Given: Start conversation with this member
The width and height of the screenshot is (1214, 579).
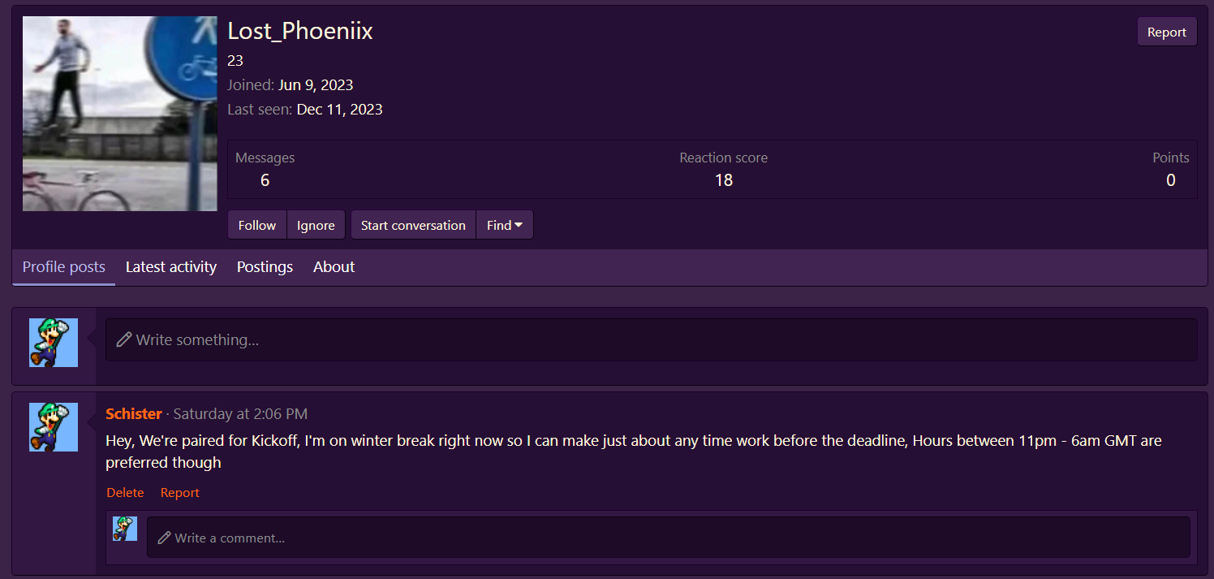Looking at the screenshot, I should tap(413, 225).
